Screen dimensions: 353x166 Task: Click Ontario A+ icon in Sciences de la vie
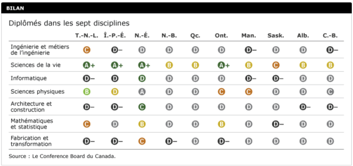click(x=221, y=65)
